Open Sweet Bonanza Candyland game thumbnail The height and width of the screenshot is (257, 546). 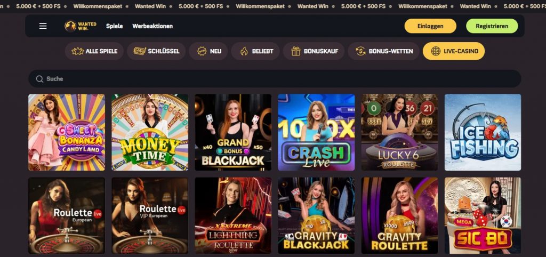coord(67,132)
